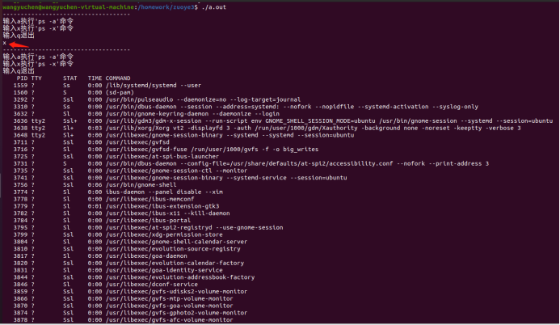Click the '/usr/libexec/gvfsd' command text

click(137, 142)
